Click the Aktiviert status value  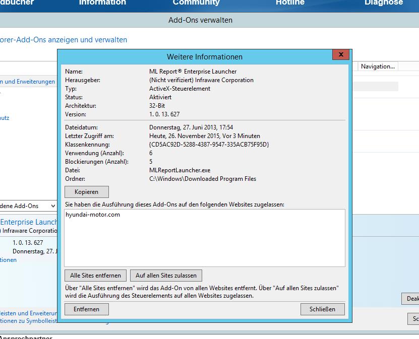click(160, 97)
